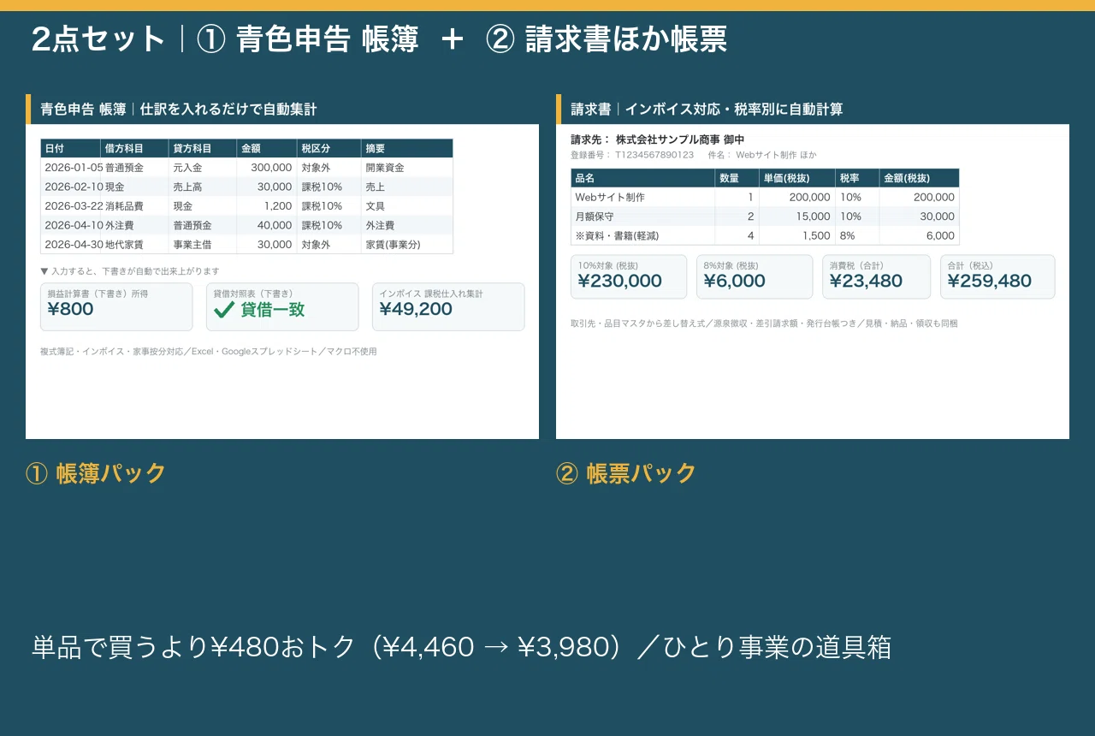The image size is (1095, 736).
Task: Click the 青色申告 帳簿 preview thumbnail
Action: [282, 266]
